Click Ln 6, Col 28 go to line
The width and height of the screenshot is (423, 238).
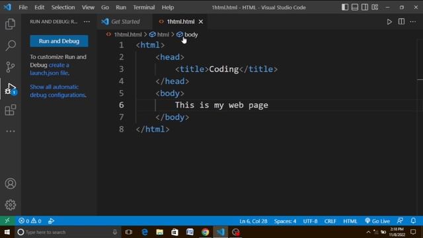point(253,221)
